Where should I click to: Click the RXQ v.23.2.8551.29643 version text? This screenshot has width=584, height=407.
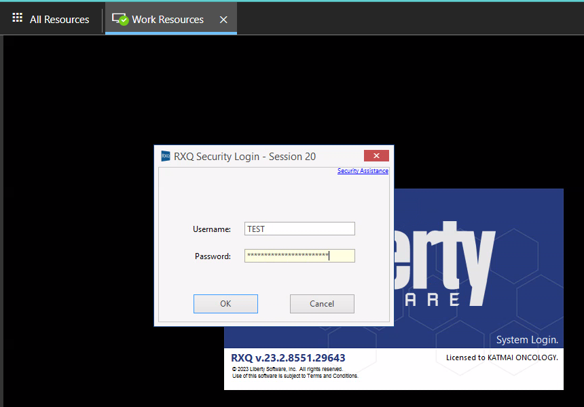(288, 358)
